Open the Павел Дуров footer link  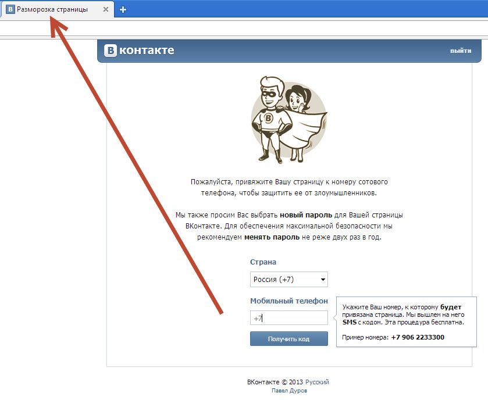coord(290,391)
